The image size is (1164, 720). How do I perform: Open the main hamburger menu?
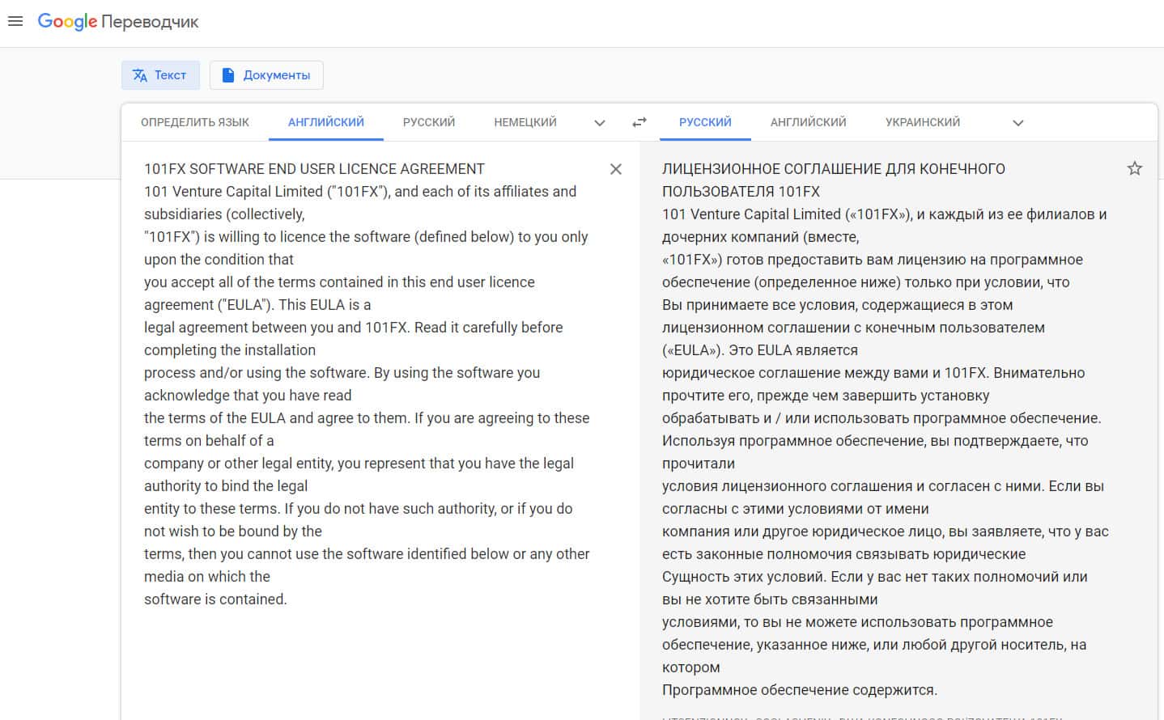[x=15, y=22]
